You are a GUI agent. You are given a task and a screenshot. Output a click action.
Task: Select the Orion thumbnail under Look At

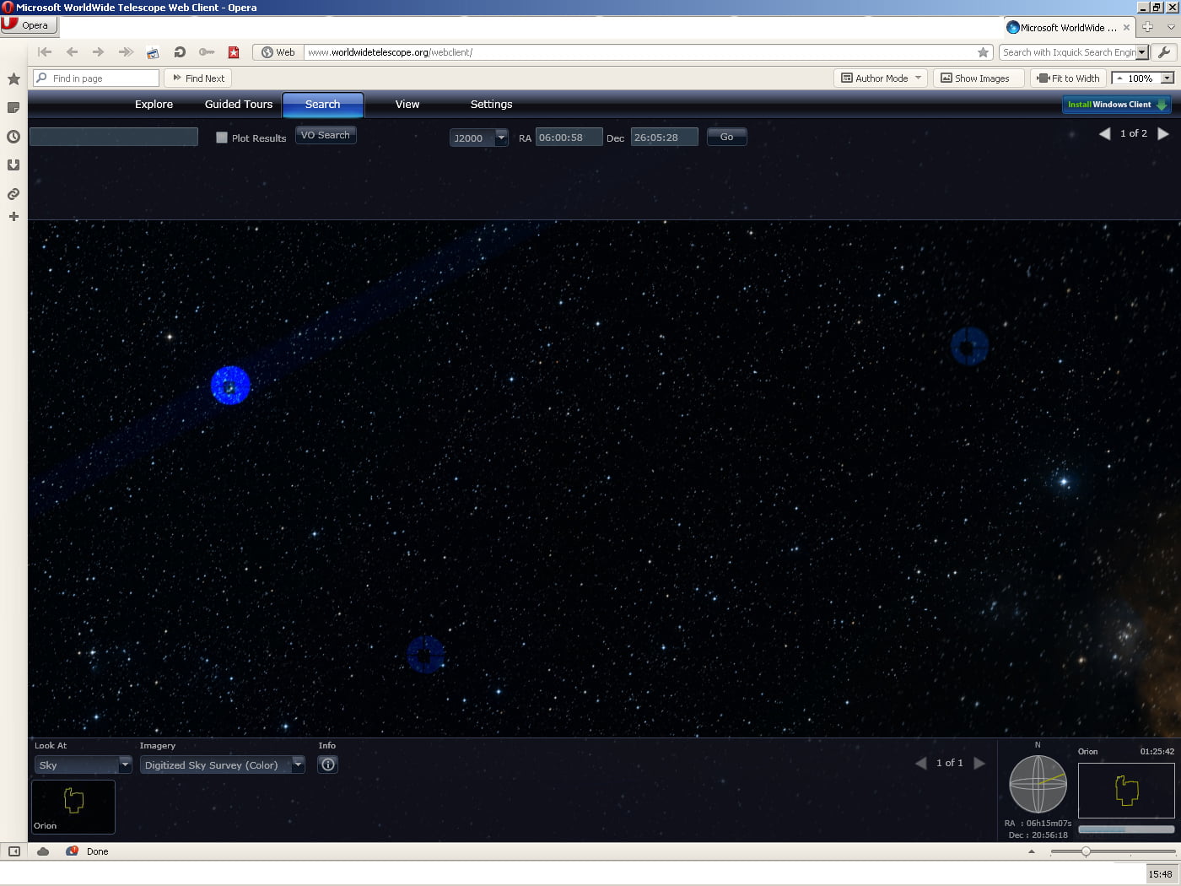click(73, 807)
